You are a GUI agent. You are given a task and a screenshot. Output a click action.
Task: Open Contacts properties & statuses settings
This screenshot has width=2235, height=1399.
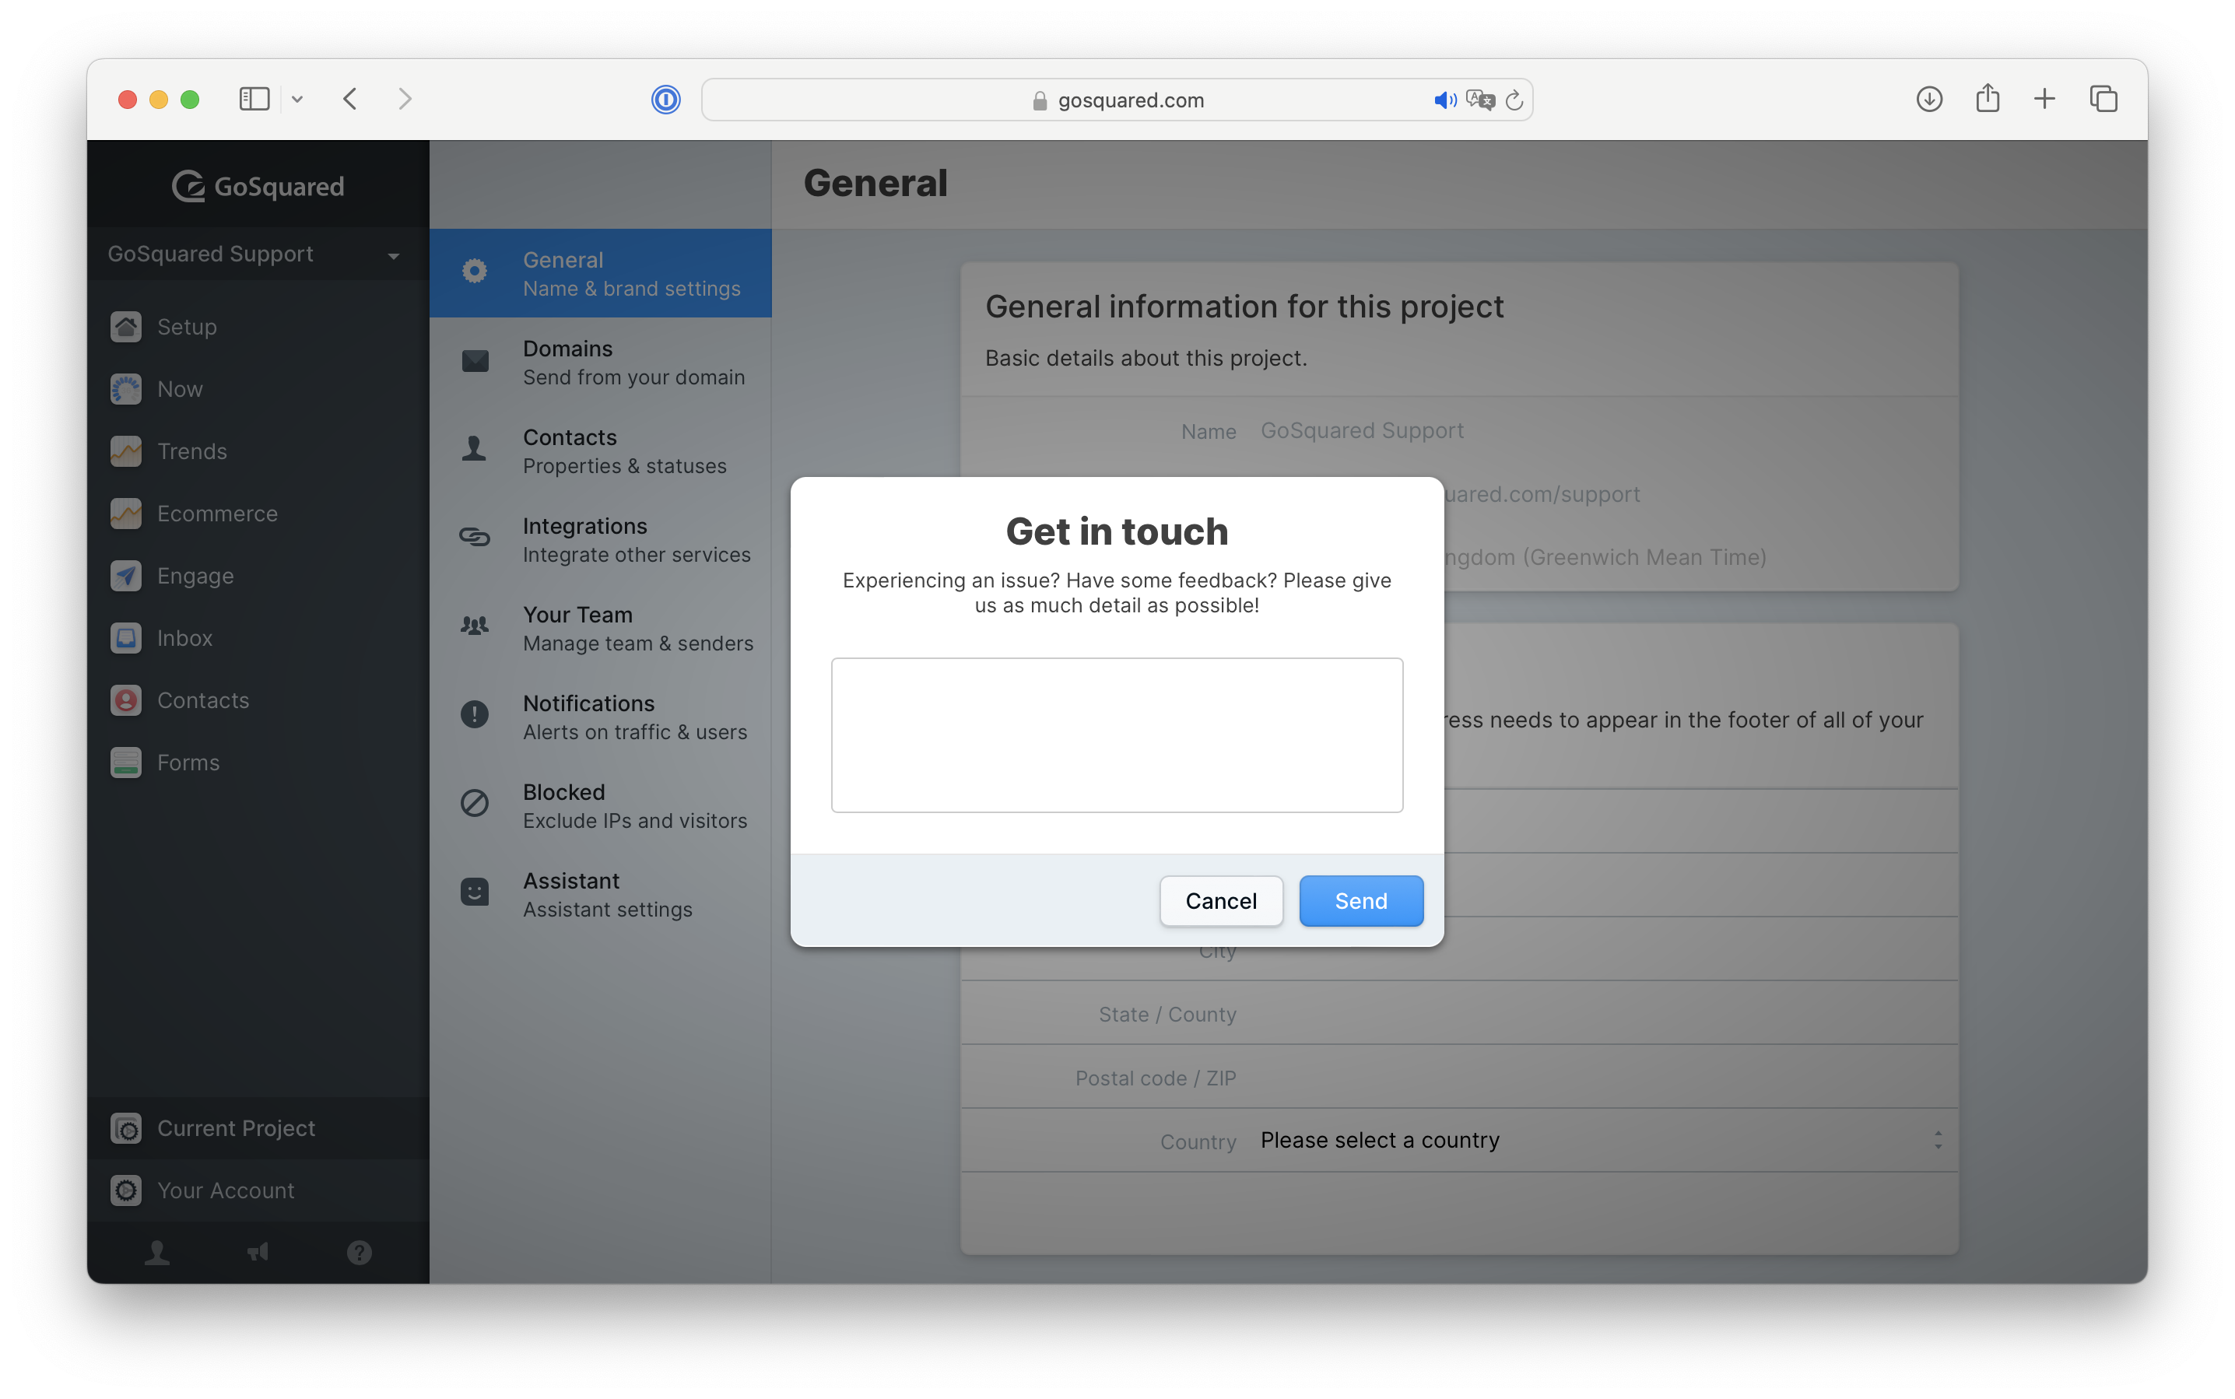coord(601,451)
